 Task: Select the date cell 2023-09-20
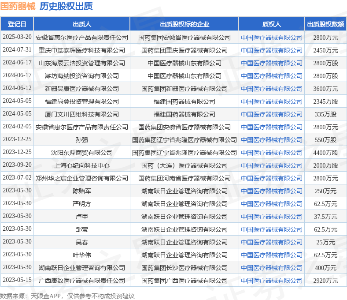click(x=17, y=165)
